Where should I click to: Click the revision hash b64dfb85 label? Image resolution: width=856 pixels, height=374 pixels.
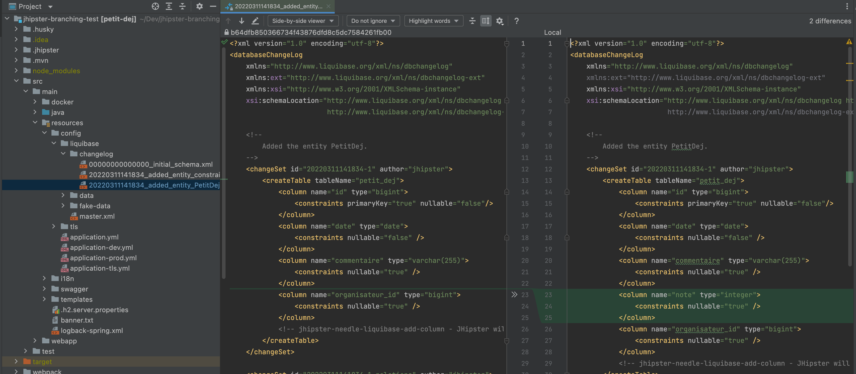tap(311, 32)
